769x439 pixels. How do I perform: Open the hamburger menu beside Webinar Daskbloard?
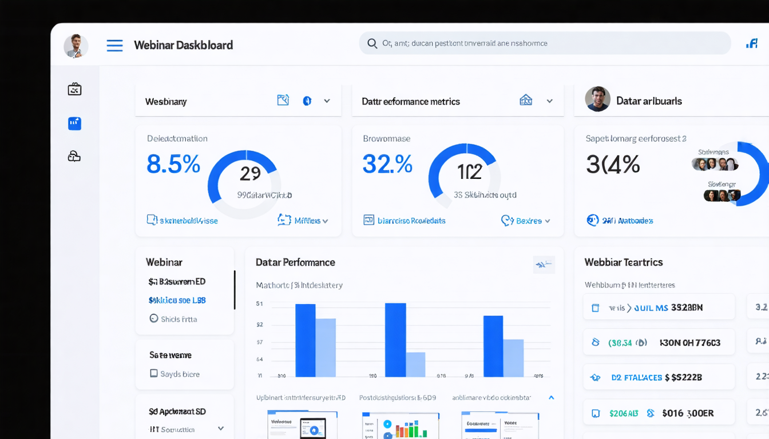114,45
